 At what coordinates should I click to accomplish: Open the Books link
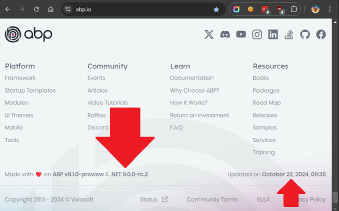pos(260,78)
